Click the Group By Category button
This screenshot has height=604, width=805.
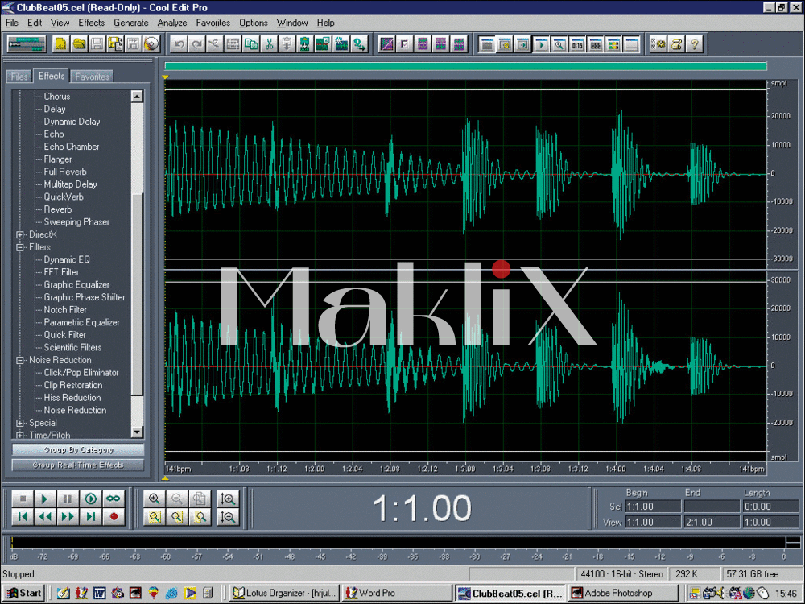(x=78, y=450)
